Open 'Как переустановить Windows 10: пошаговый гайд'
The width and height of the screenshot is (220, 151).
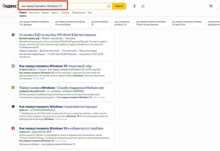[55, 66]
